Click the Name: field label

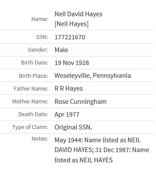(39, 19)
